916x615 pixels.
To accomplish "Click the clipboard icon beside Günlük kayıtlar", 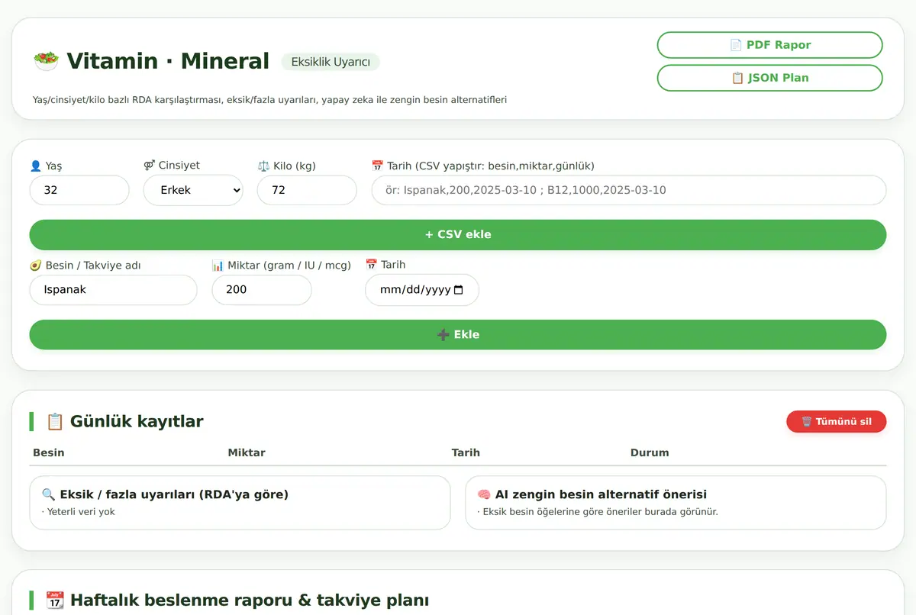I will tap(55, 421).
